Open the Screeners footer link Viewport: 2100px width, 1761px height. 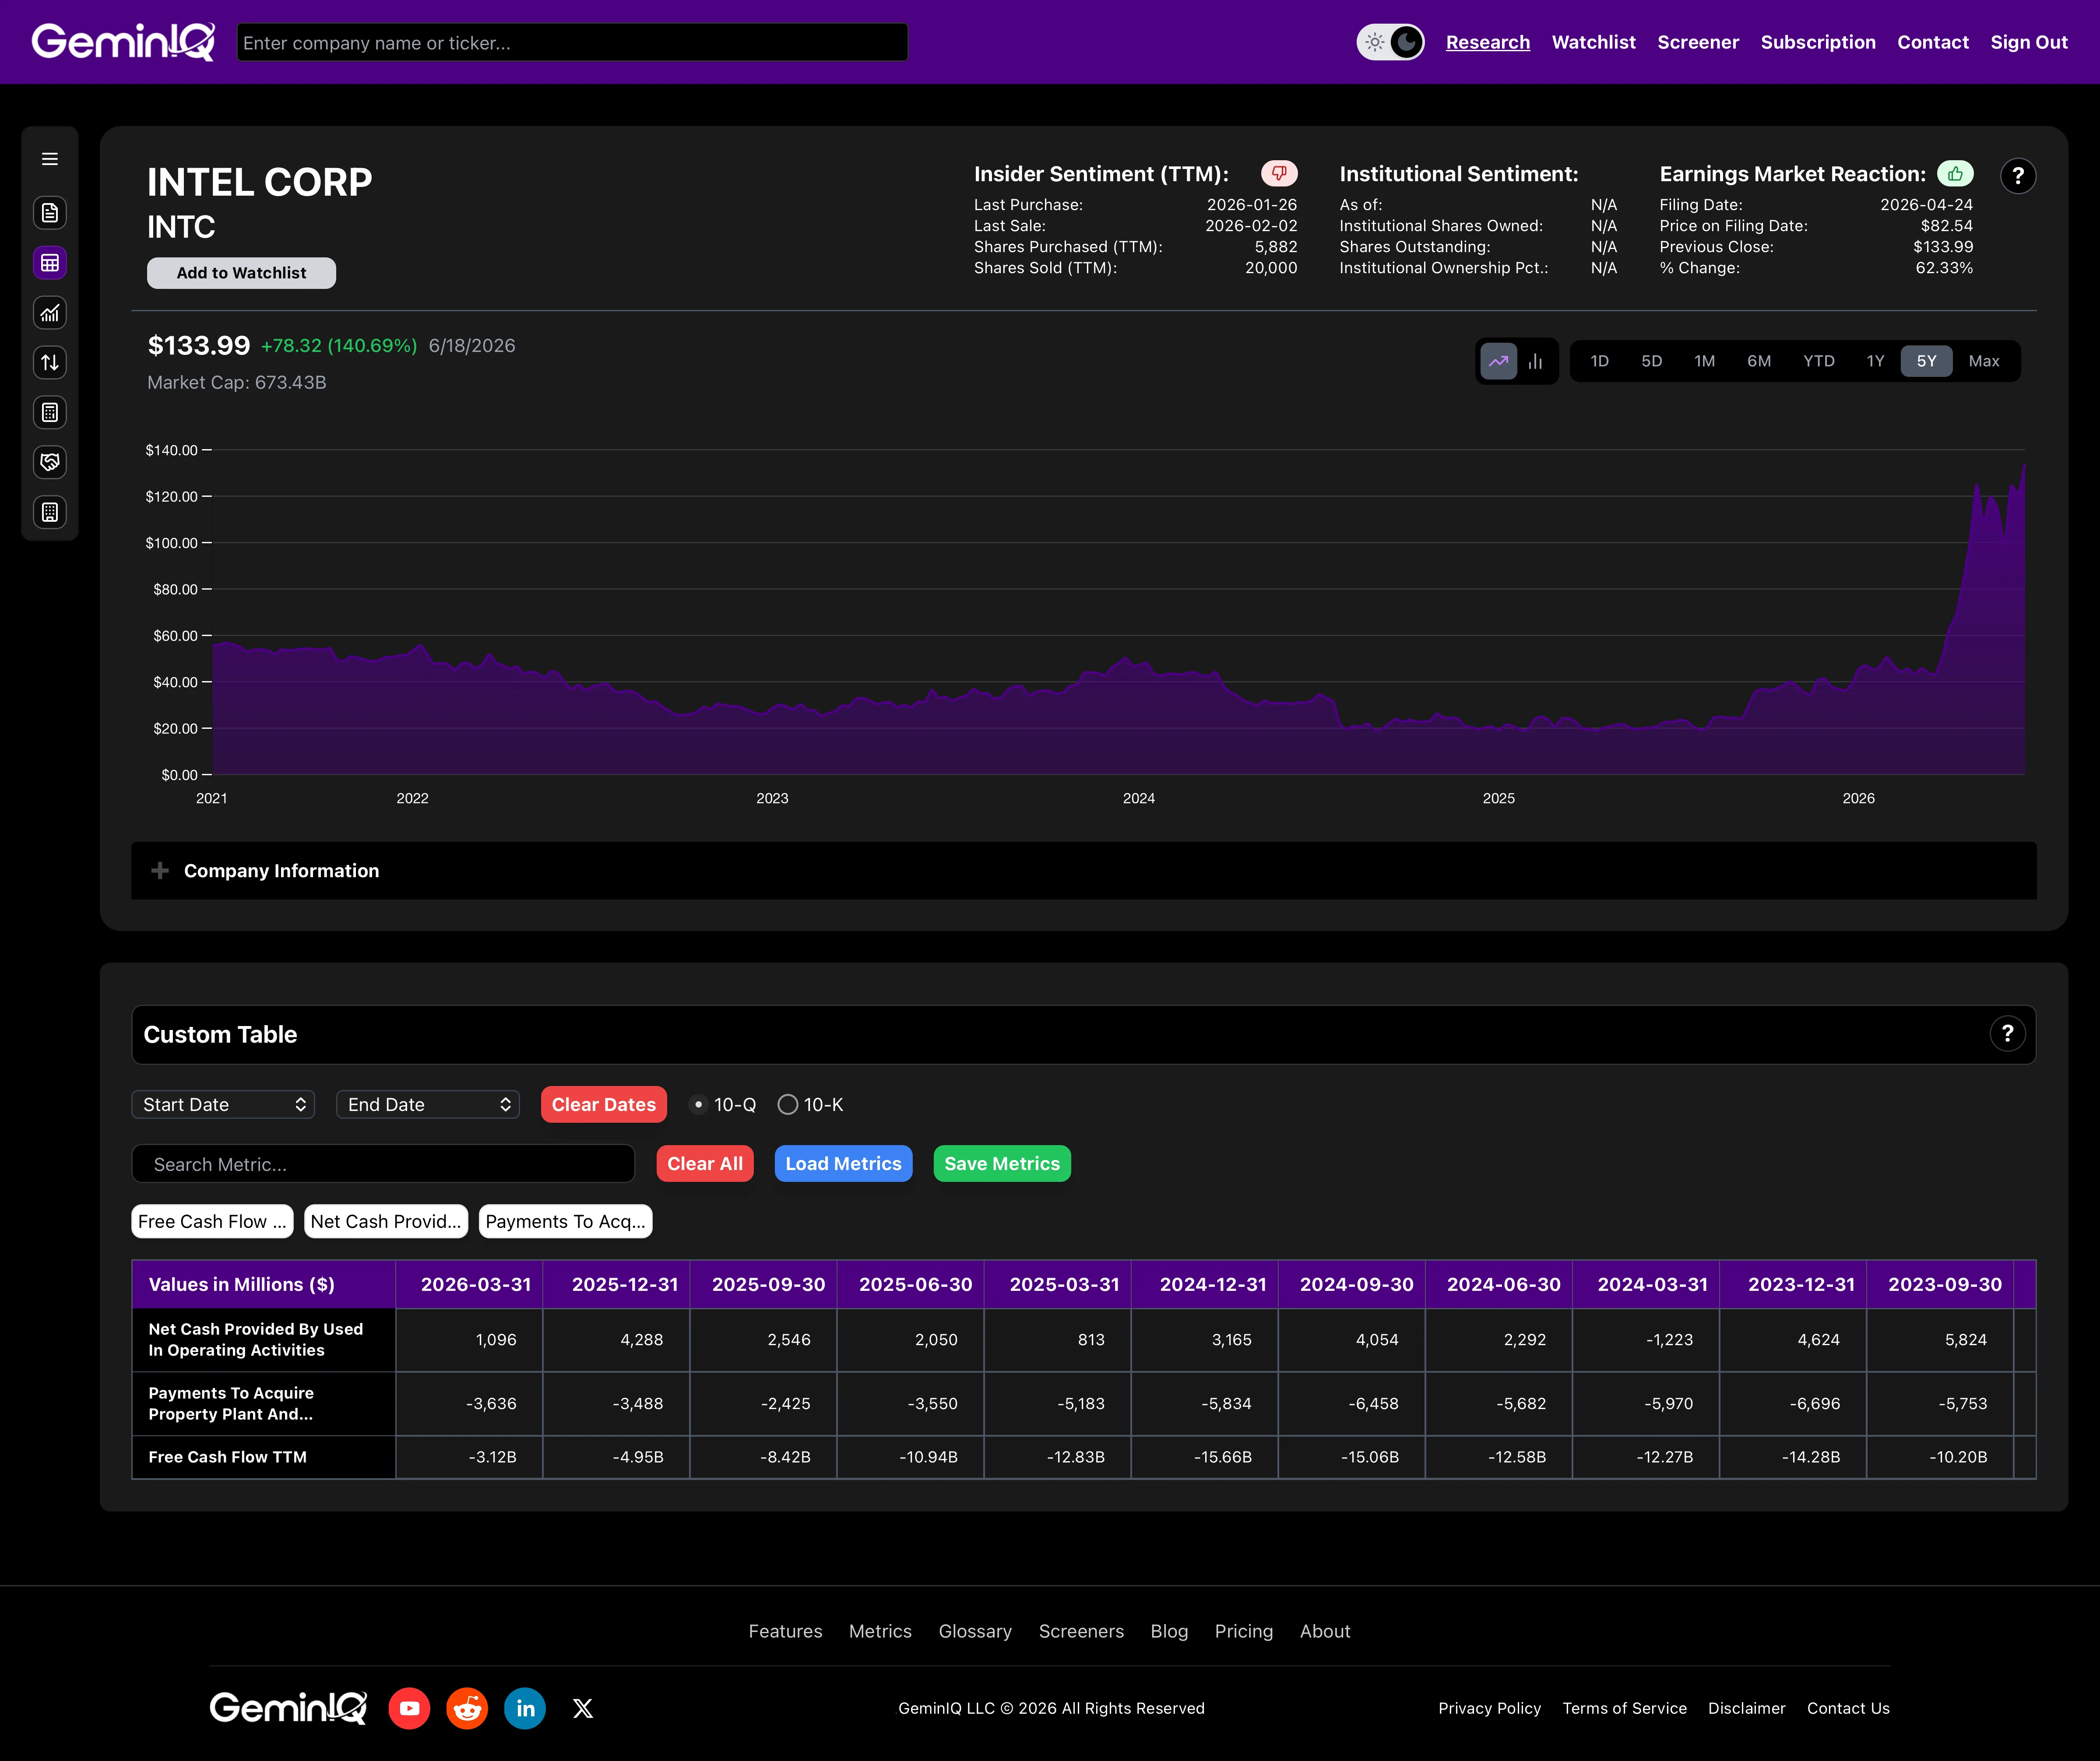point(1081,1631)
